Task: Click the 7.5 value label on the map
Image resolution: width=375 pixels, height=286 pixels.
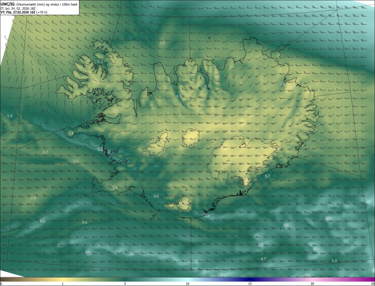Action: (x=87, y=253)
